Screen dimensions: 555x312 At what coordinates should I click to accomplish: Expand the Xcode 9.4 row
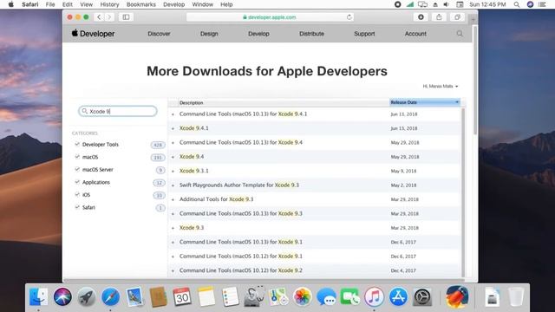click(x=173, y=157)
